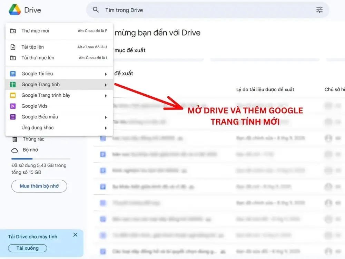Click the Google Drive logo
This screenshot has height=259, width=345.
pos(15,10)
